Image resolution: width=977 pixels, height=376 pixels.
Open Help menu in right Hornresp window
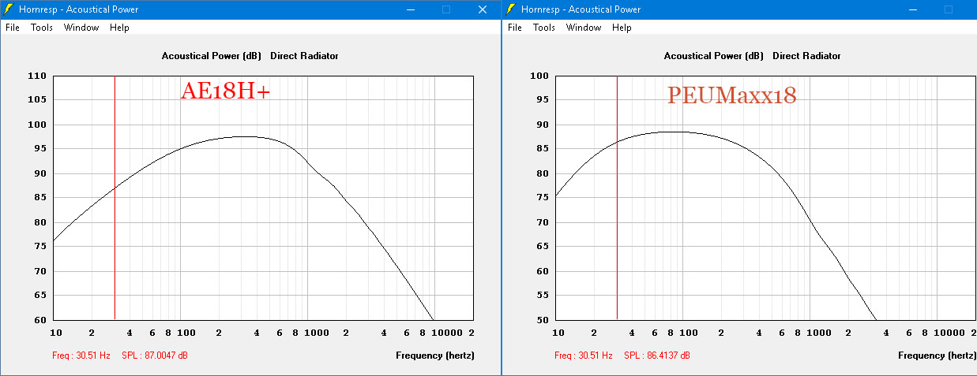622,28
